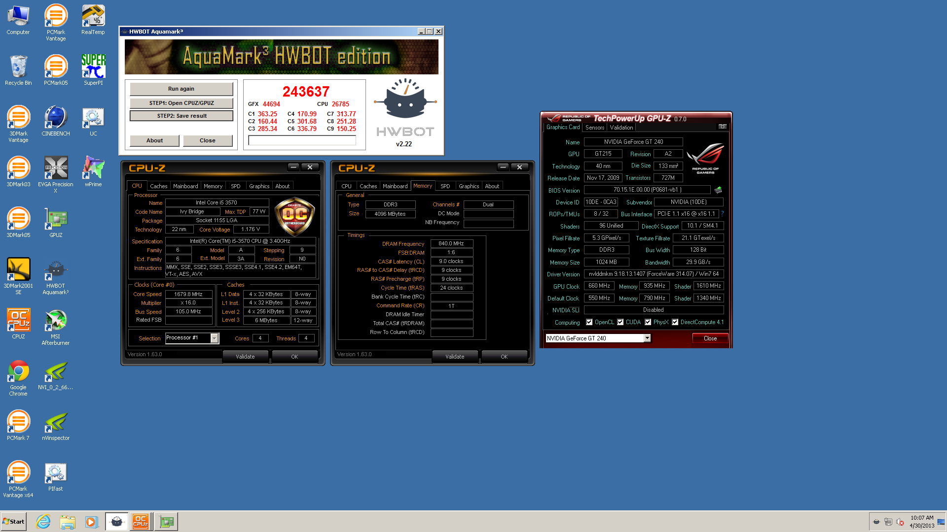Open Windows Media Player taskbar icon
947x532 pixels.
coord(91,522)
